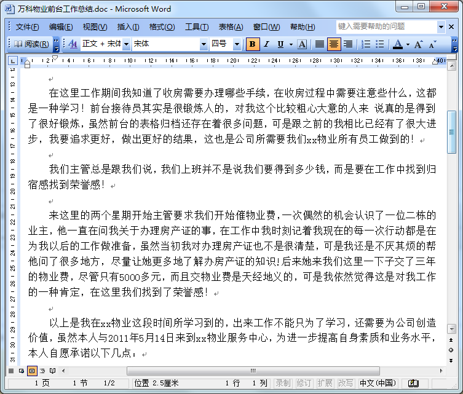Toggle Italic formatting
Image resolution: width=463 pixels, height=394 pixels.
coord(267,44)
